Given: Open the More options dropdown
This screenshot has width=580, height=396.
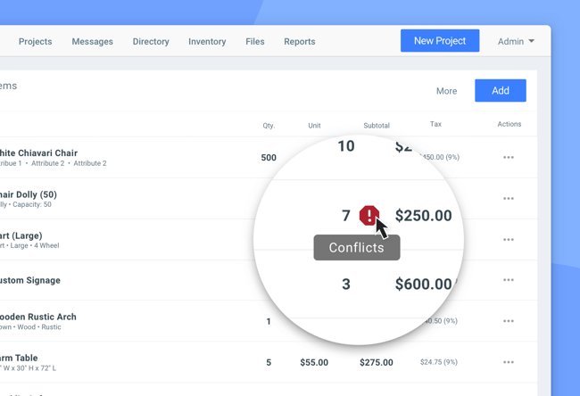Looking at the screenshot, I should [x=446, y=91].
